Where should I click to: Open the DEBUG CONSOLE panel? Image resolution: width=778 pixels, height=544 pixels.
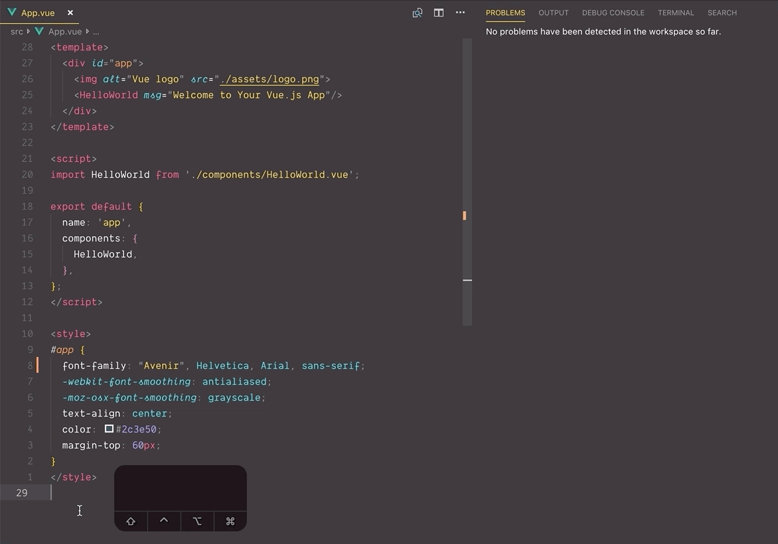coord(613,12)
